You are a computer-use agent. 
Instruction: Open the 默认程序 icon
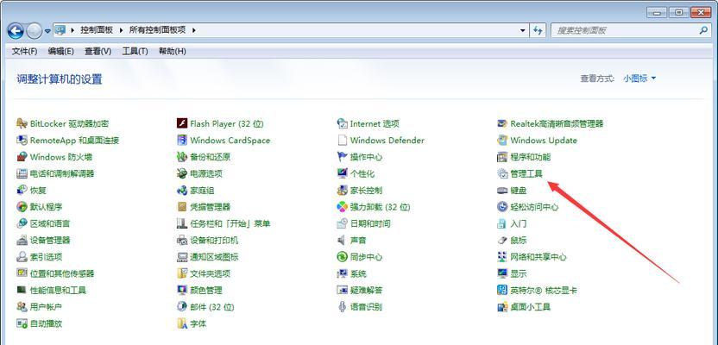point(22,207)
